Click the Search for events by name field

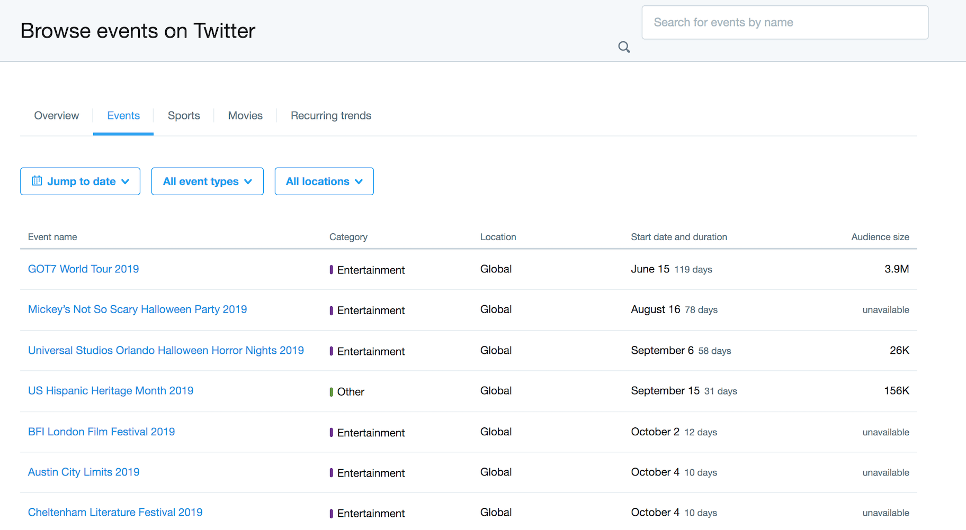click(784, 22)
